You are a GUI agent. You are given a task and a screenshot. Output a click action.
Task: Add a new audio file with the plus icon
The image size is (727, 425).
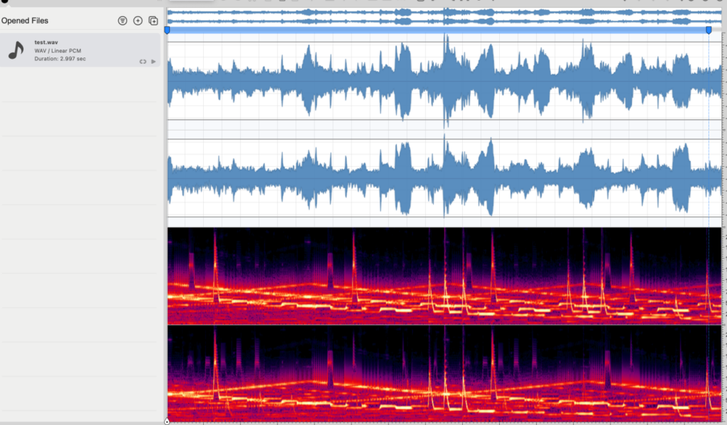click(138, 21)
